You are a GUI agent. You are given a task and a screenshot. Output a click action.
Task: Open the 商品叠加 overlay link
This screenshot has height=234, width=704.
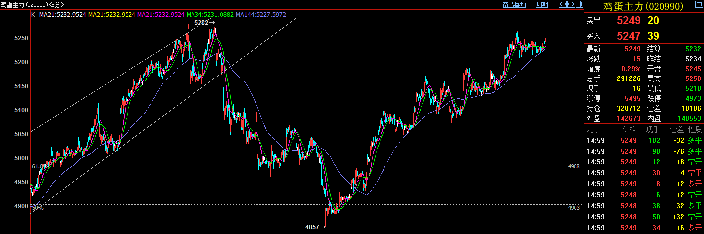[x=514, y=5]
